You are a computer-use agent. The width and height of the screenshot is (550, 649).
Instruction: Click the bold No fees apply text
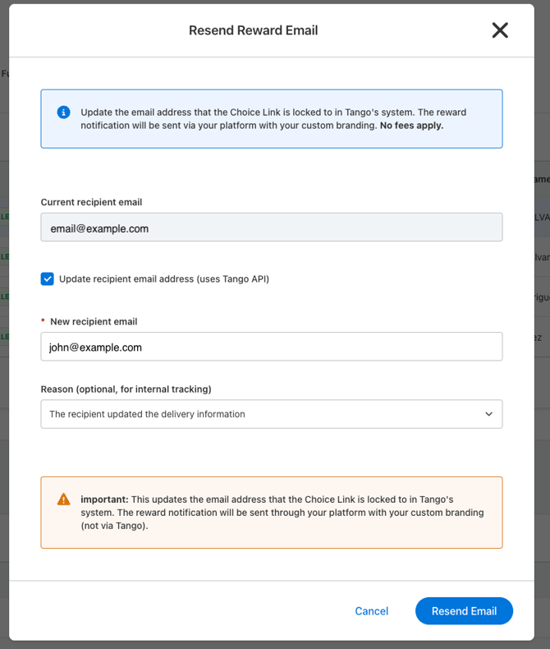coord(411,126)
